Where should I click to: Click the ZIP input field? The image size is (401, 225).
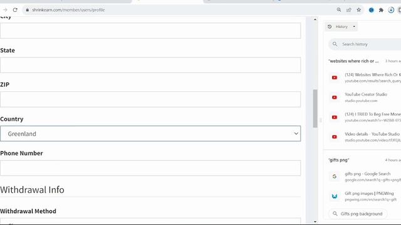tap(150, 99)
